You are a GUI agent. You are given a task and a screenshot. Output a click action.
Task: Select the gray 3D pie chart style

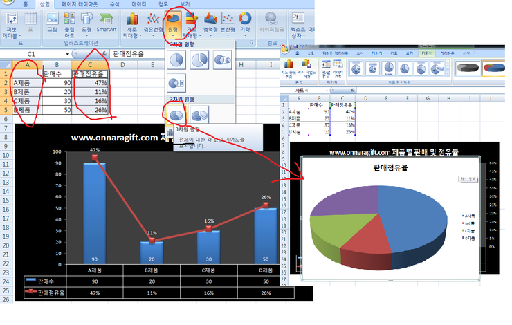point(467,67)
